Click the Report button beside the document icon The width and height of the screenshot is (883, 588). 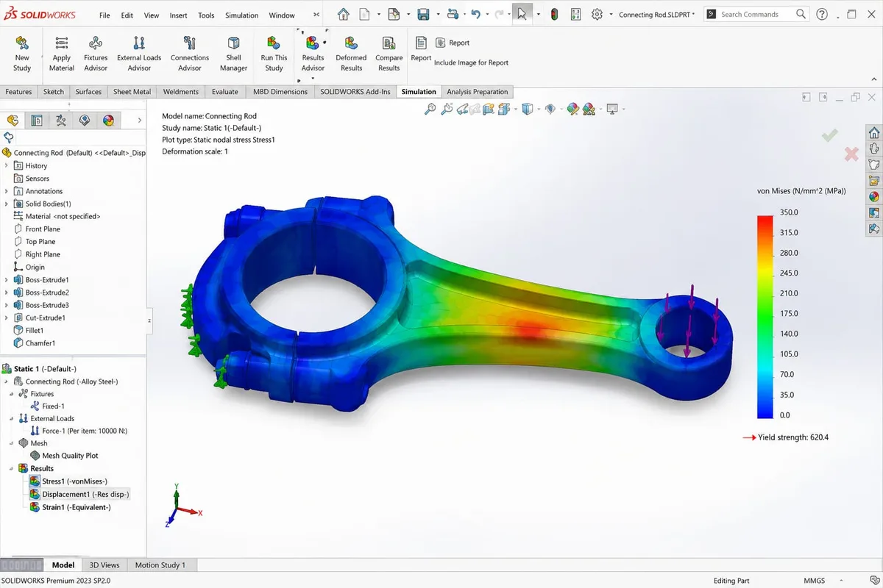tap(453, 43)
